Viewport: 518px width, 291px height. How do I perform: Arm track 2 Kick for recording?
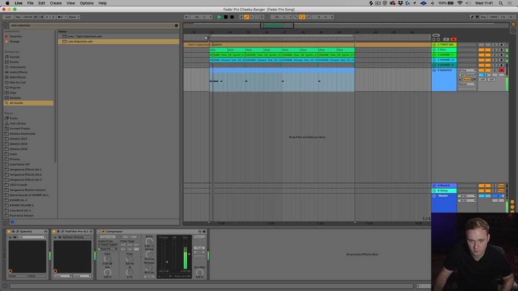coord(501,50)
